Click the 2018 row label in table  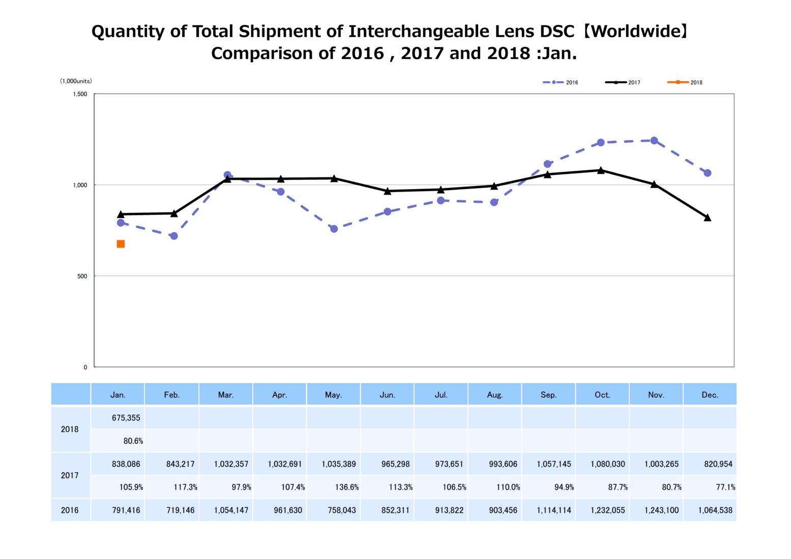(x=70, y=429)
